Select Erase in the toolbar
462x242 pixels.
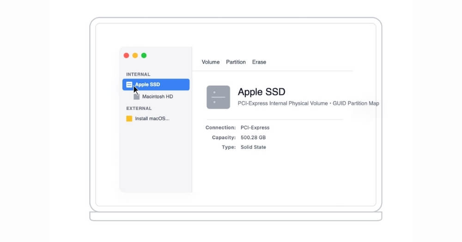pos(259,62)
